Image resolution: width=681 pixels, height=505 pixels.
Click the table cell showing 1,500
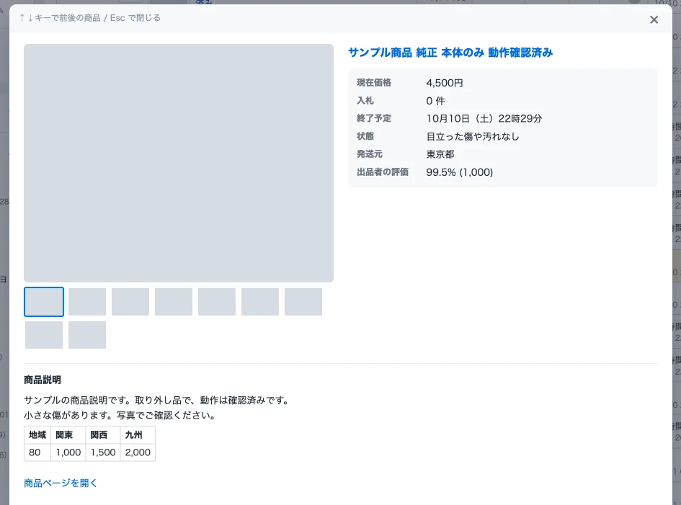point(103,452)
